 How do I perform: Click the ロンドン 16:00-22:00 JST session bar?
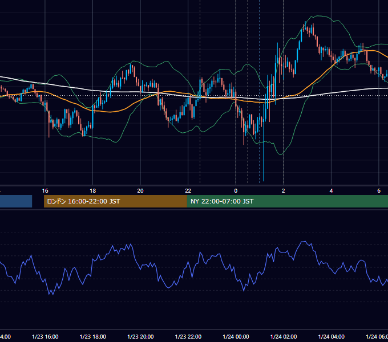[115, 201]
